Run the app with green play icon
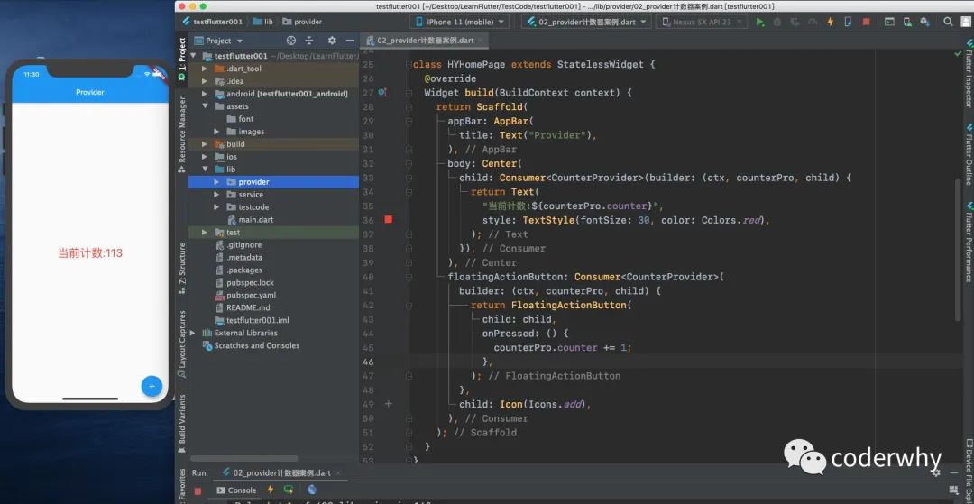Screen dimensions: 974x504 759,22
